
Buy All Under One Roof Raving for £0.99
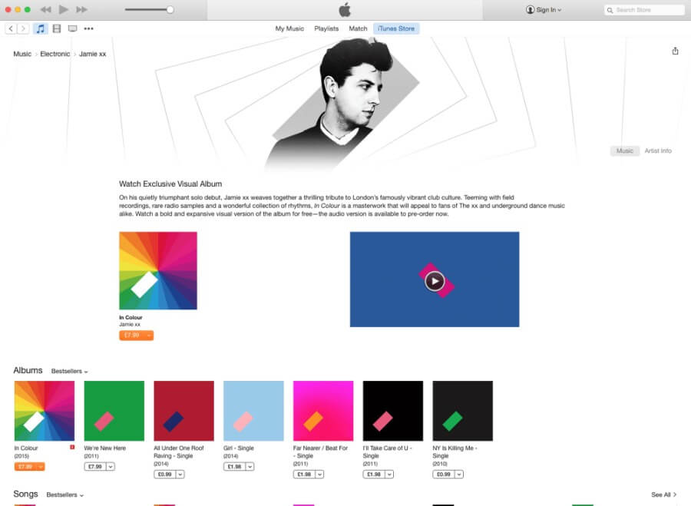(165, 475)
